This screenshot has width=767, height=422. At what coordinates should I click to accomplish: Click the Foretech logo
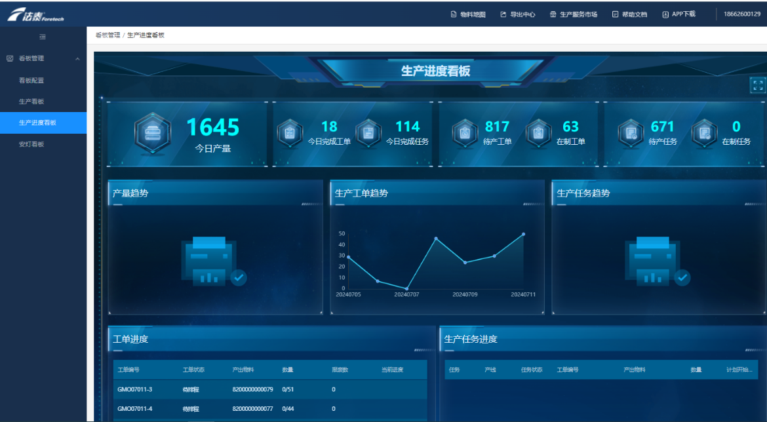[35, 14]
